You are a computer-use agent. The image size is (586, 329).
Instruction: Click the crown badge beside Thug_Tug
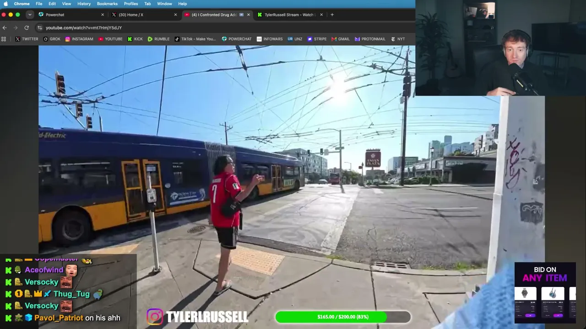[x=38, y=294]
